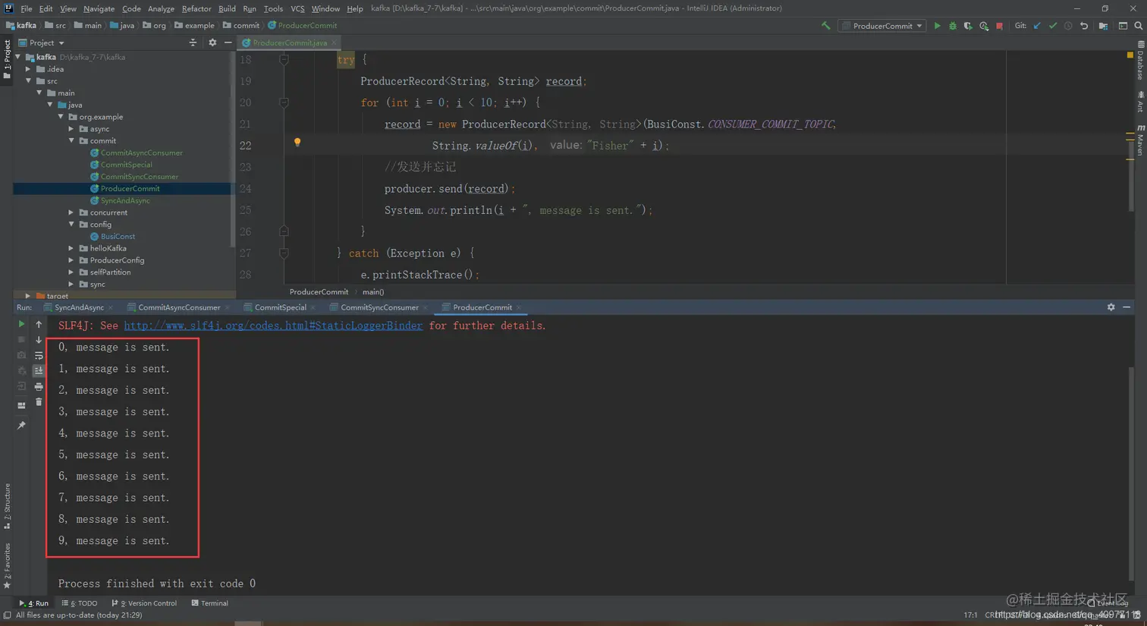Image resolution: width=1147 pixels, height=626 pixels.
Task: Hide the Run panel with the minus icon
Action: (1127, 307)
